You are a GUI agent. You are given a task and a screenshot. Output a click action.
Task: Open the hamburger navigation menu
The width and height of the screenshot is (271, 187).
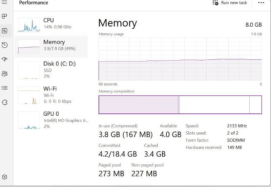pyautogui.click(x=4, y=2)
